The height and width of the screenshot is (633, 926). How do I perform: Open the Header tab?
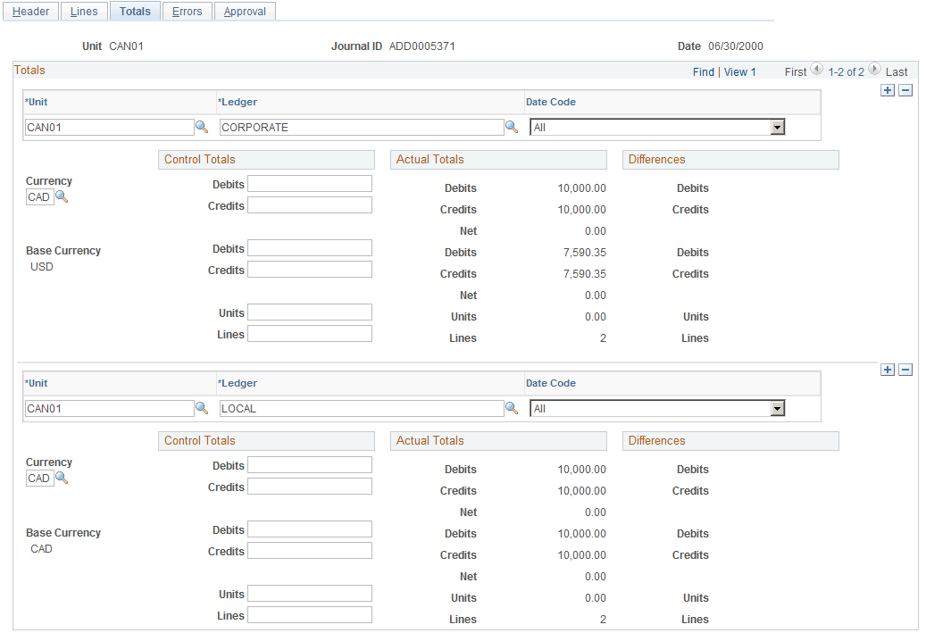click(30, 12)
